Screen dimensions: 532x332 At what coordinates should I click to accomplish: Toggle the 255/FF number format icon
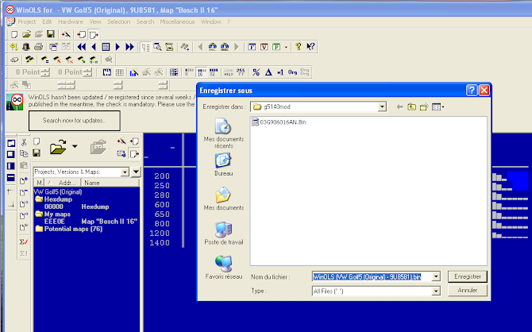pyautogui.click(x=241, y=72)
